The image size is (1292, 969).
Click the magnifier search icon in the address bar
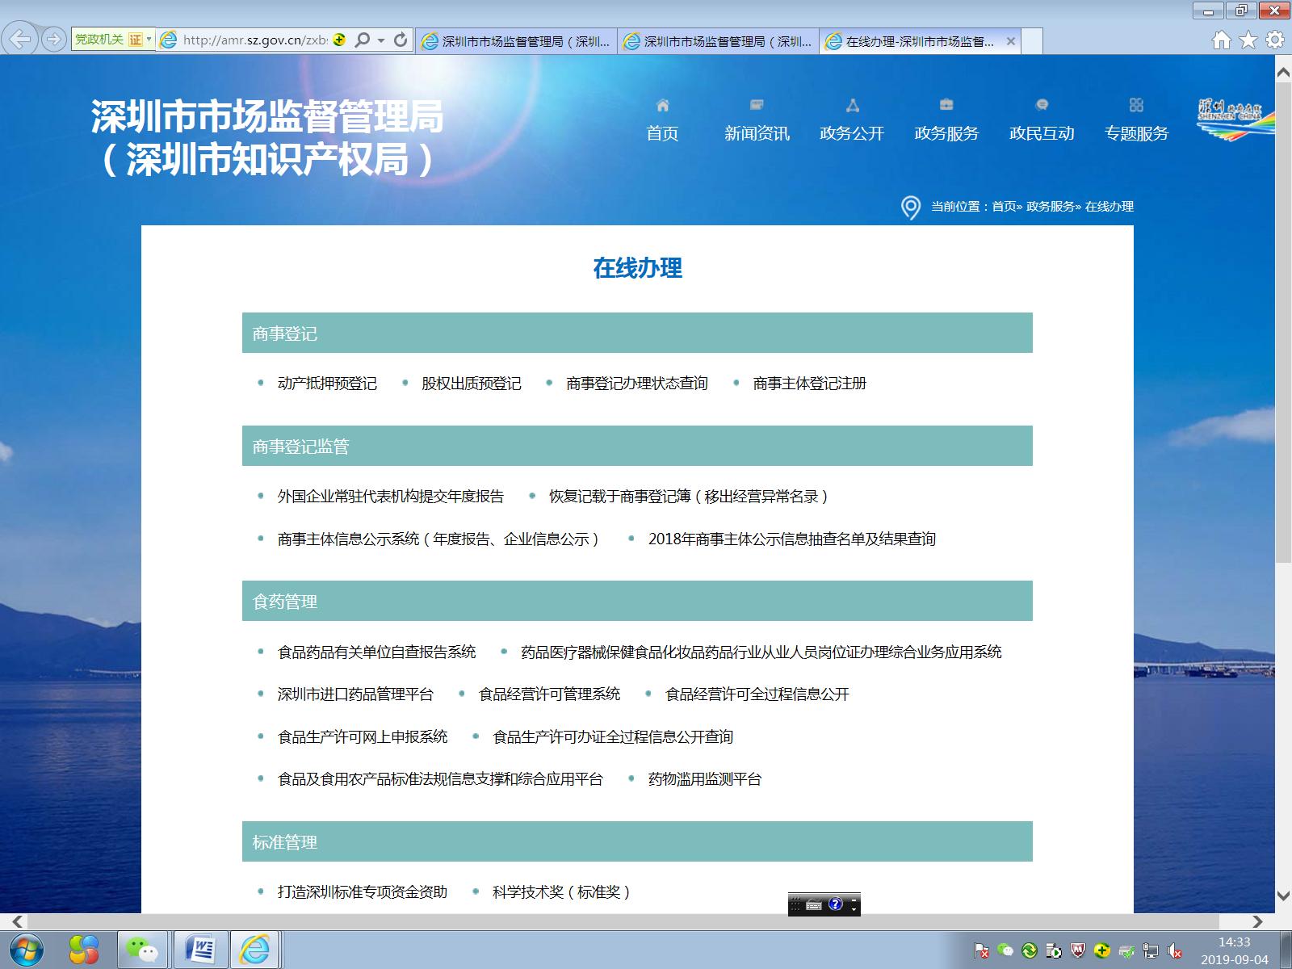coord(363,39)
